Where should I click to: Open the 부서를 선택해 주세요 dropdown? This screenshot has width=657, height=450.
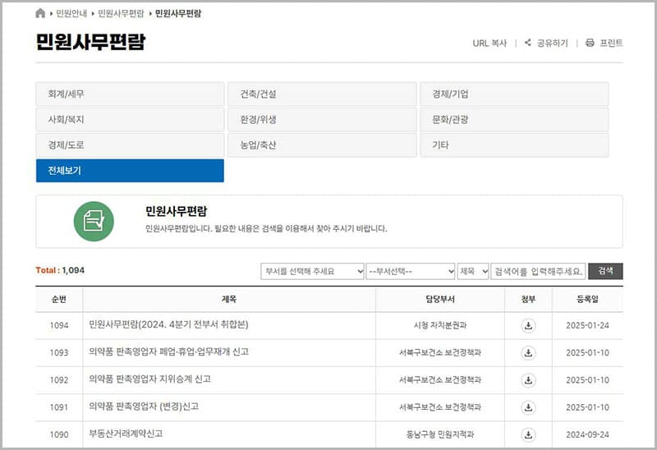pyautogui.click(x=312, y=271)
